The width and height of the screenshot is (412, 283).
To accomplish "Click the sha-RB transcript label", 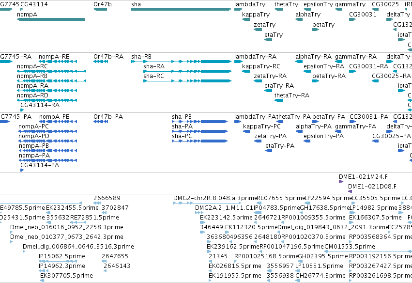I will pos(141,57).
